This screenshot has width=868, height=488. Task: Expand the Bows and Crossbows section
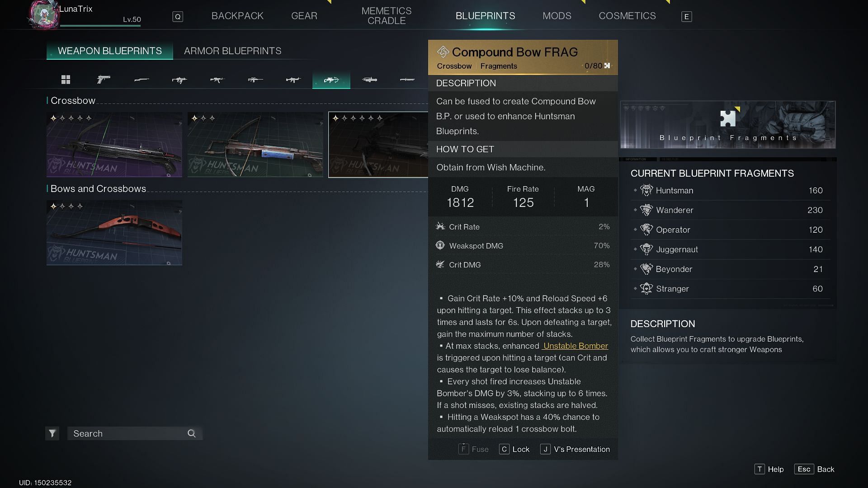98,188
